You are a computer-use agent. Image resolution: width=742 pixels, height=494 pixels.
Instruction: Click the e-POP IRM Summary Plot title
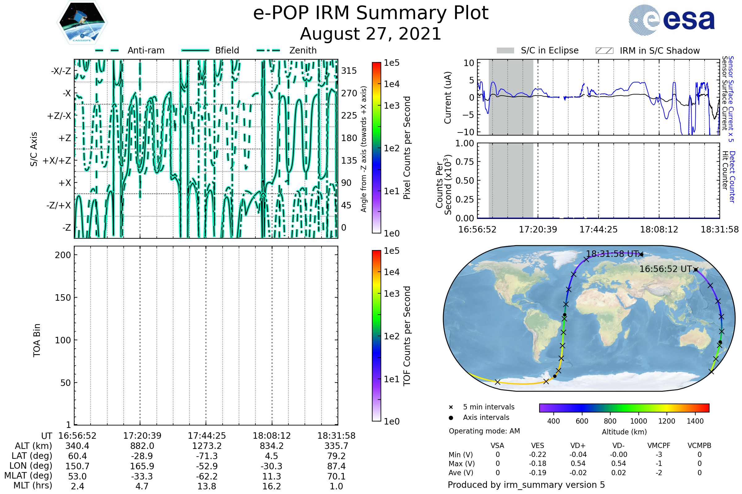point(371,13)
